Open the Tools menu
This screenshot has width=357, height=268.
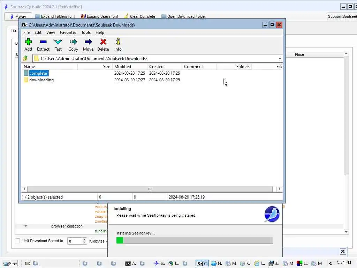point(86,32)
